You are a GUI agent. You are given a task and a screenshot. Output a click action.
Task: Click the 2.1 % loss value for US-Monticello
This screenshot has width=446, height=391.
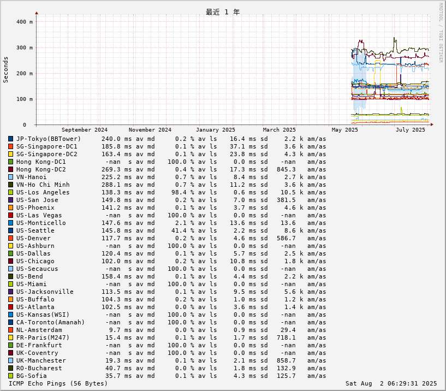185,223
